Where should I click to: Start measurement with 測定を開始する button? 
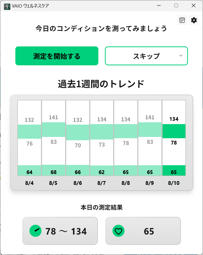(57, 56)
